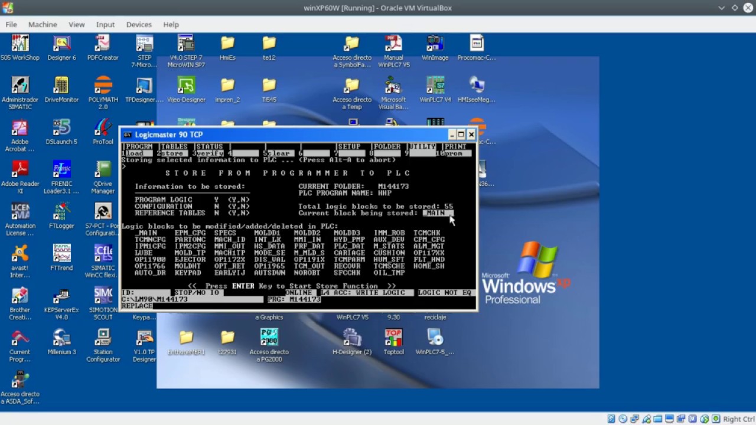This screenshot has height=425, width=756.
Task: Open the TI545 folder icon
Action: click(269, 90)
